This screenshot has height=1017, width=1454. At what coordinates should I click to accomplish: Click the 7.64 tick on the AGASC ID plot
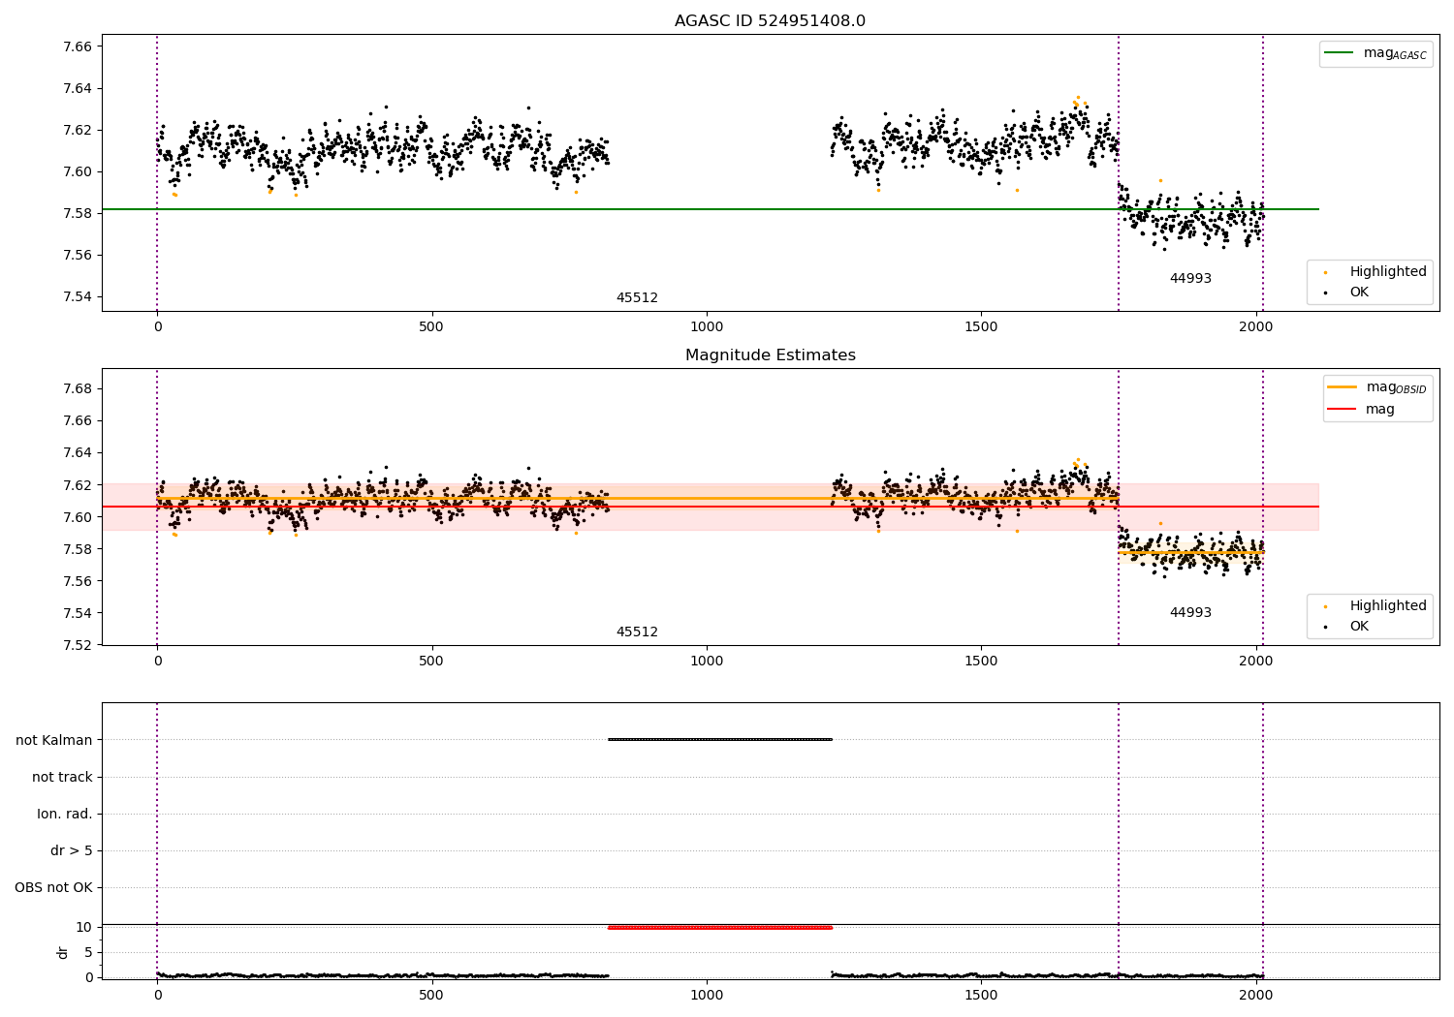[78, 89]
